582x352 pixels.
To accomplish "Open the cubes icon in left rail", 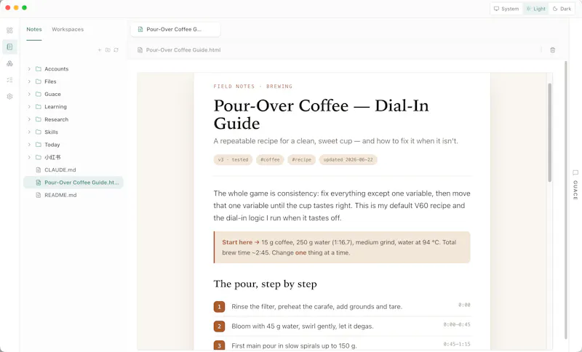I will coord(9,63).
